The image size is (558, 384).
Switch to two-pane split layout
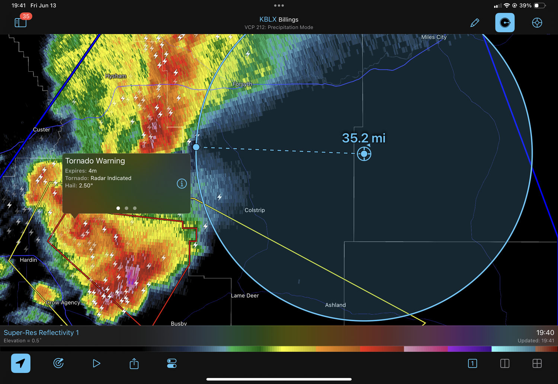tap(505, 363)
